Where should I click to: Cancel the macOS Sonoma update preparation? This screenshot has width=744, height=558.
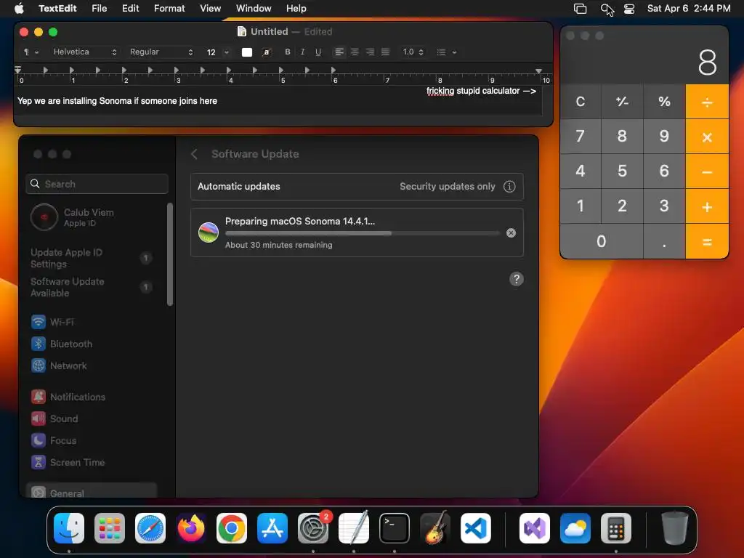click(x=511, y=233)
